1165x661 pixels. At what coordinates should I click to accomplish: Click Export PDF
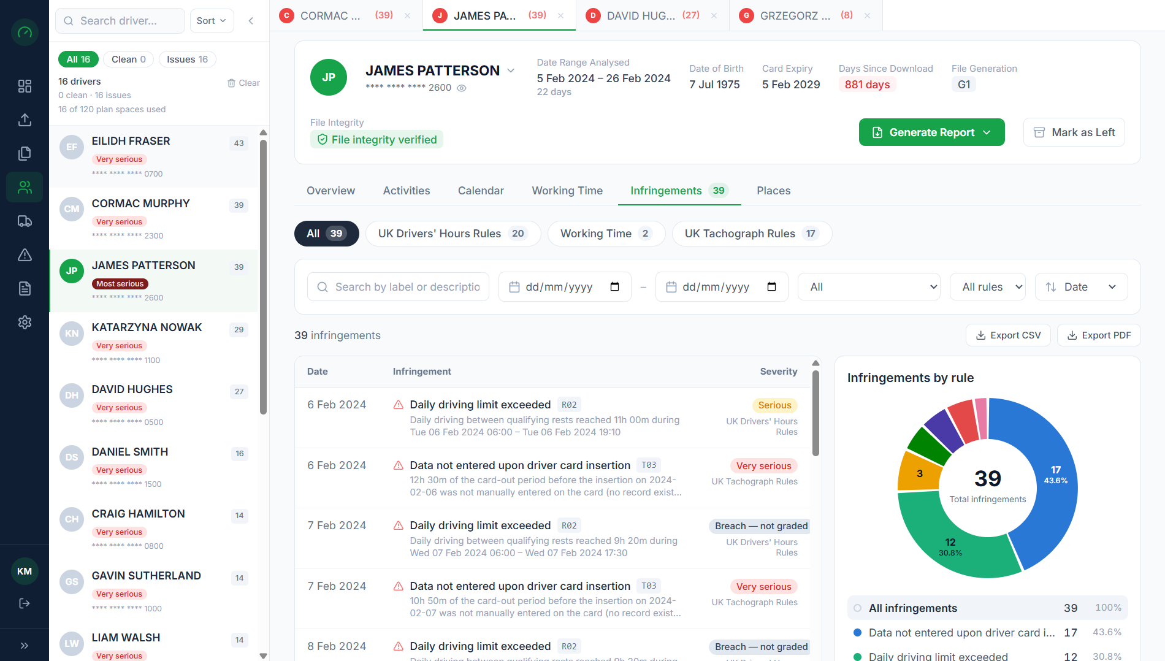click(x=1099, y=335)
